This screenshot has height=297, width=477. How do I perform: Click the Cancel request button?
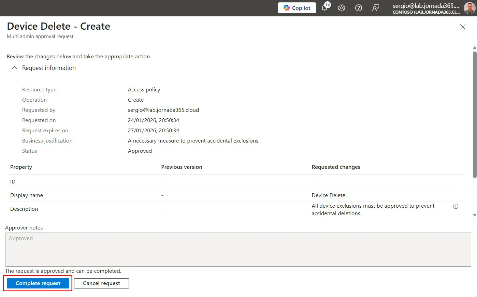(x=101, y=283)
